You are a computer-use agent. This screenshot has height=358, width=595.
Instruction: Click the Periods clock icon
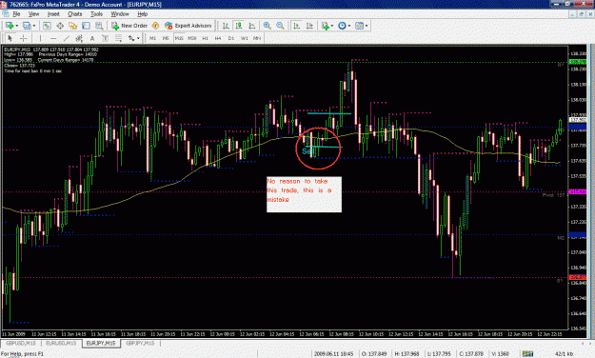(x=342, y=26)
